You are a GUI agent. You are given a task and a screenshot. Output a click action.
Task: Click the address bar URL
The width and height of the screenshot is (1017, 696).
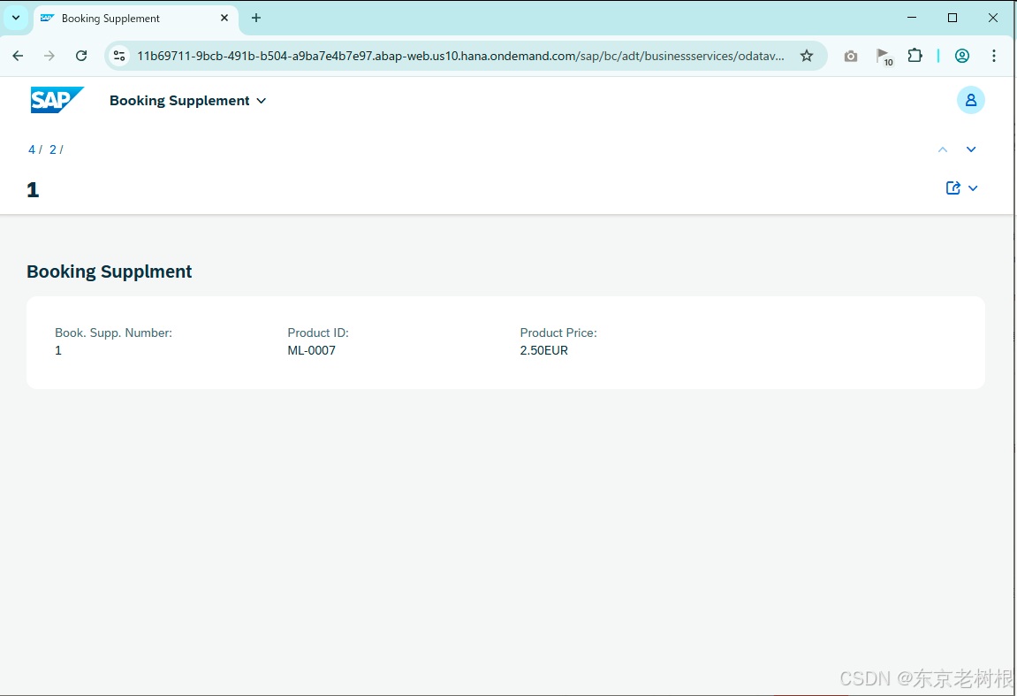coord(460,56)
